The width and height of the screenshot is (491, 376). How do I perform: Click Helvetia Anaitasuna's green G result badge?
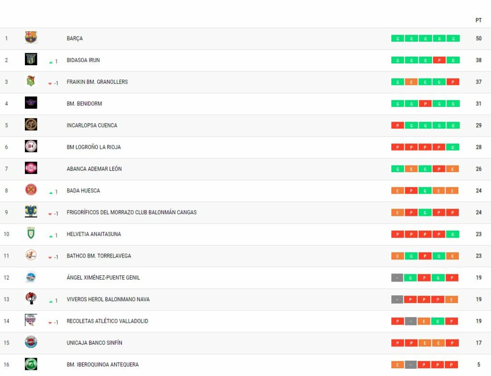[453, 234]
